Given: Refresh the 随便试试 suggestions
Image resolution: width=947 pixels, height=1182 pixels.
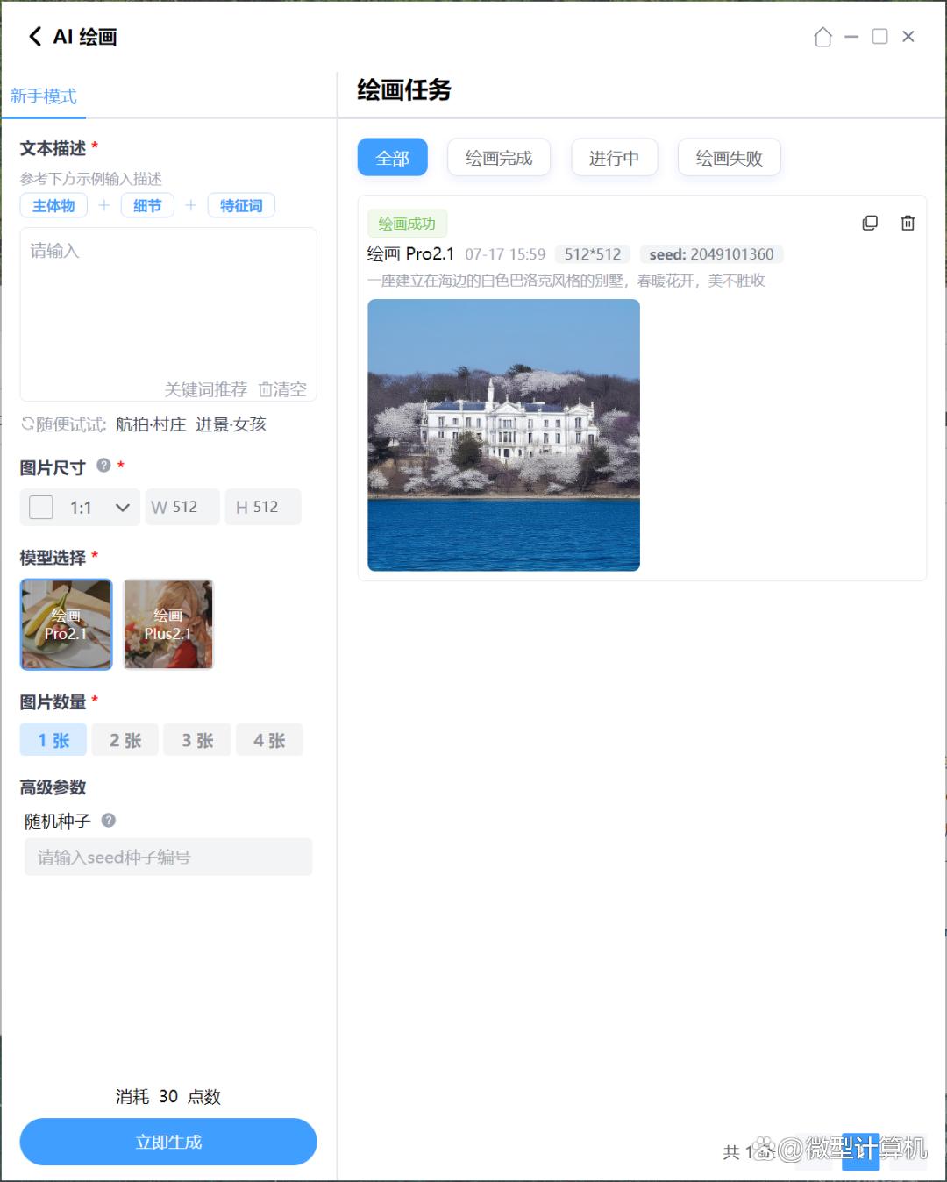Looking at the screenshot, I should [28, 424].
